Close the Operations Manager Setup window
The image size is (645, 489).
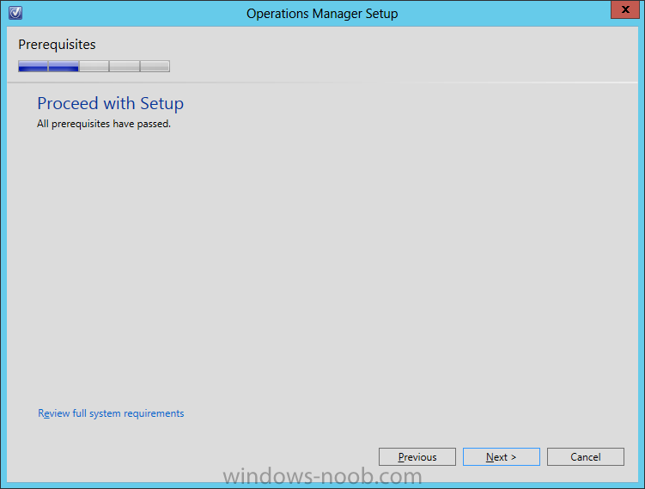click(x=625, y=9)
